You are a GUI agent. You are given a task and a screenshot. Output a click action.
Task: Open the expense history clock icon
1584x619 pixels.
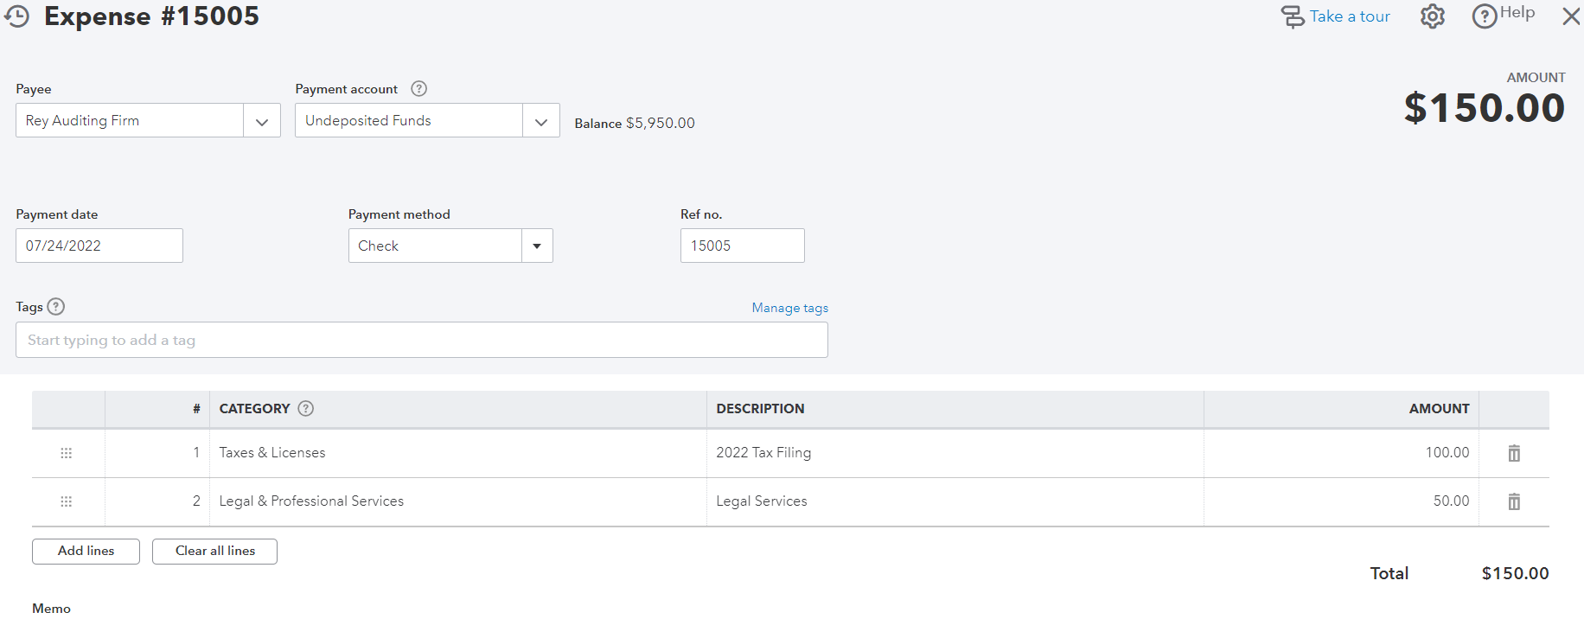17,16
